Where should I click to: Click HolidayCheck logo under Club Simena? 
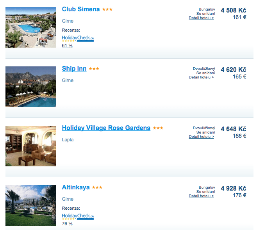click(78, 39)
